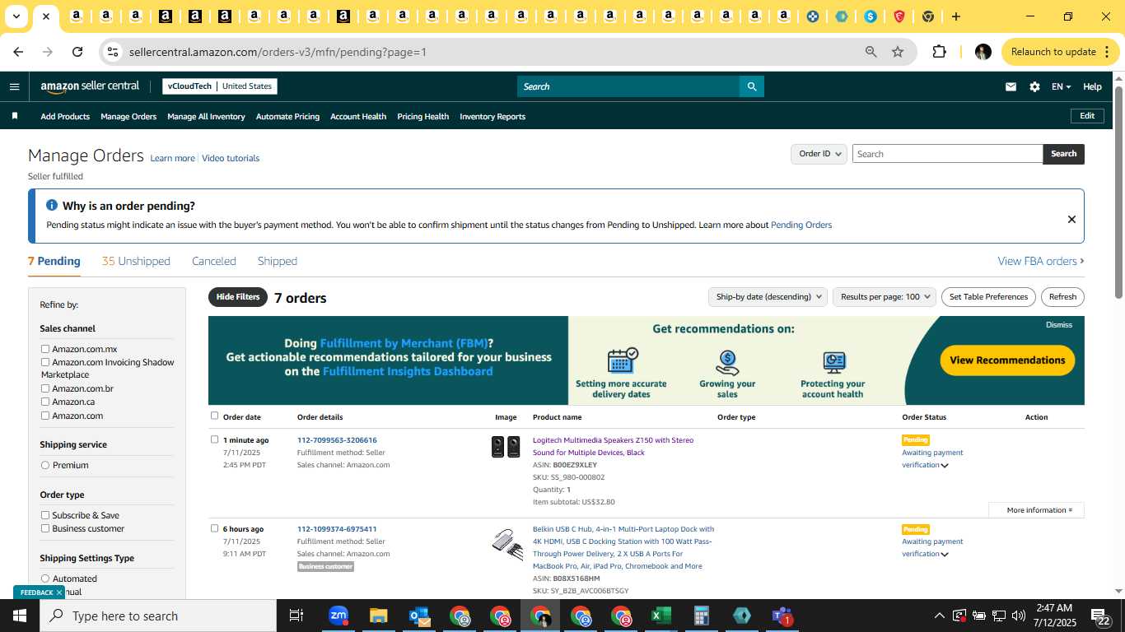Switch to the Unshipped tab
The height and width of the screenshot is (632, 1125).
click(136, 261)
